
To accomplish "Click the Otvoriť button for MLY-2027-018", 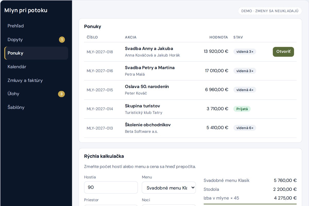I will click(x=283, y=52).
